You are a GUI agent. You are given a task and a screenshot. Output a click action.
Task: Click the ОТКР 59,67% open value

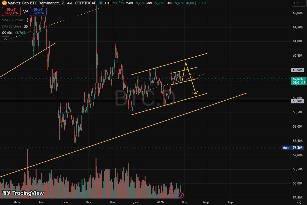(x=114, y=3)
